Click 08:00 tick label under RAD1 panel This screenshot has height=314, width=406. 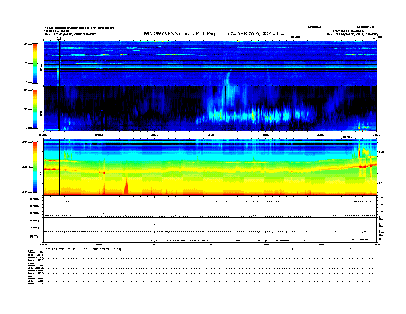point(154,135)
